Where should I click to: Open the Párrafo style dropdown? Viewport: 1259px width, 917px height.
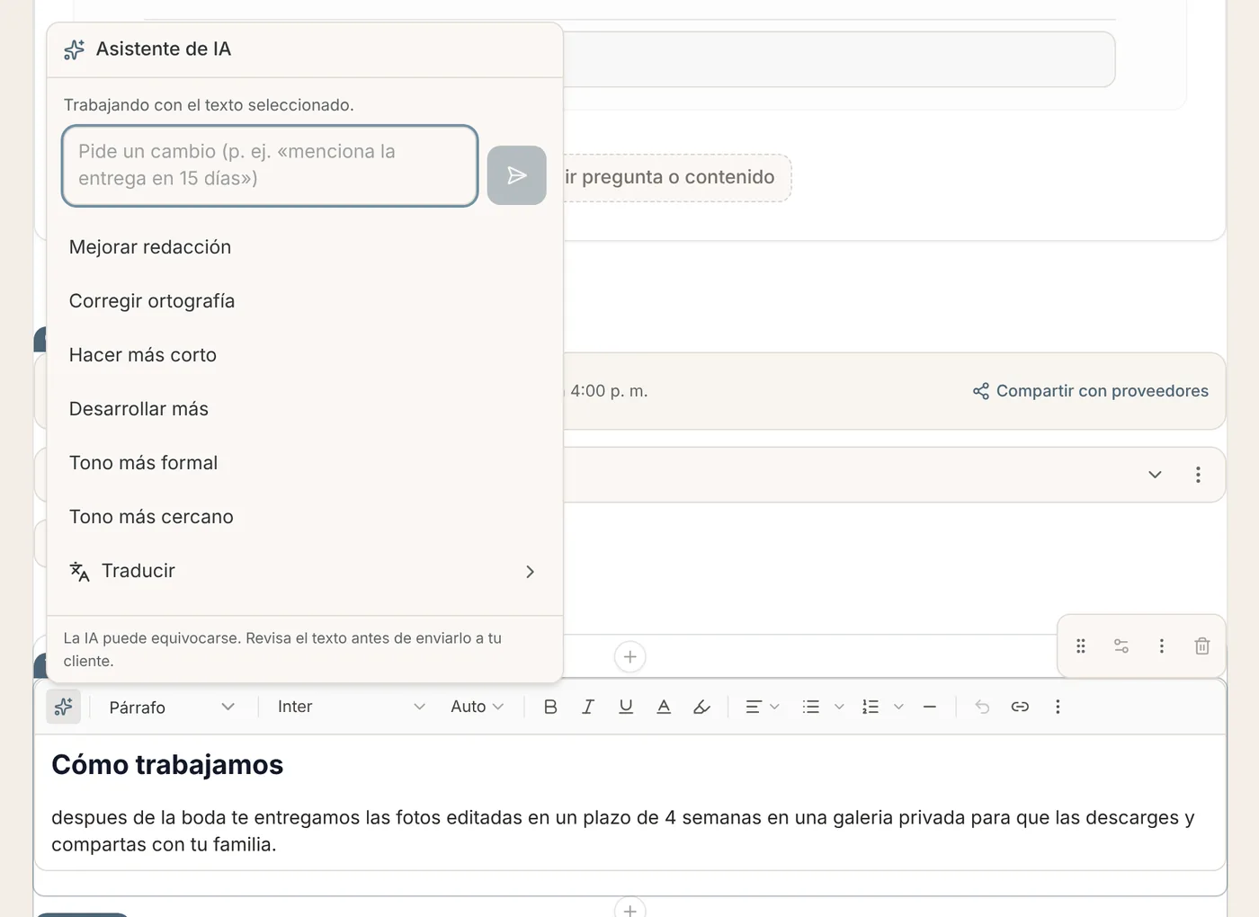pyautogui.click(x=172, y=707)
